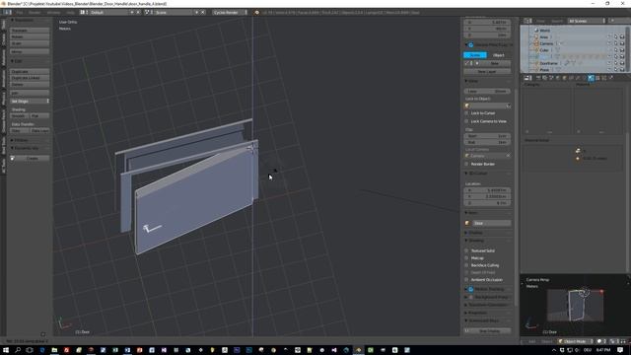Screen dimensions: 631x355
Task: Click 3D Cursor X location field
Action: tap(487, 190)
